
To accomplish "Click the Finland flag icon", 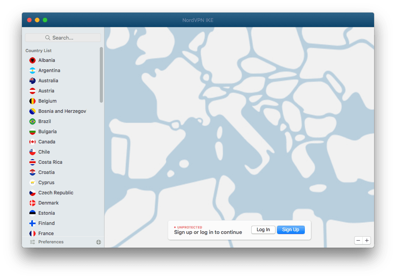I will coord(32,223).
